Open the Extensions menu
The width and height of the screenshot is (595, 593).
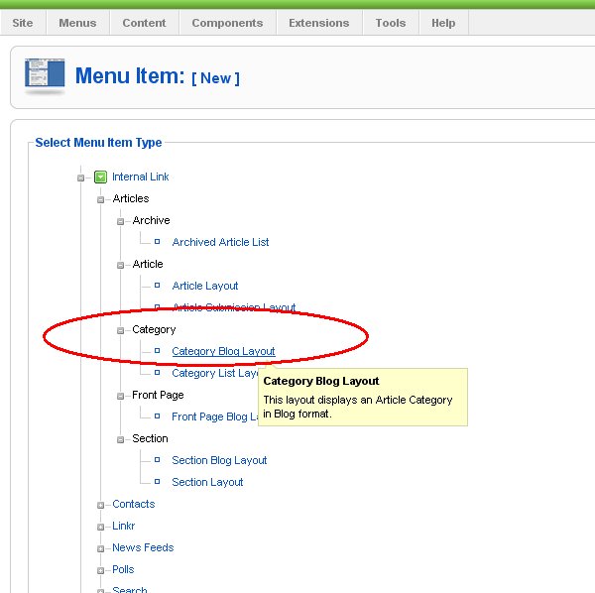(x=318, y=23)
